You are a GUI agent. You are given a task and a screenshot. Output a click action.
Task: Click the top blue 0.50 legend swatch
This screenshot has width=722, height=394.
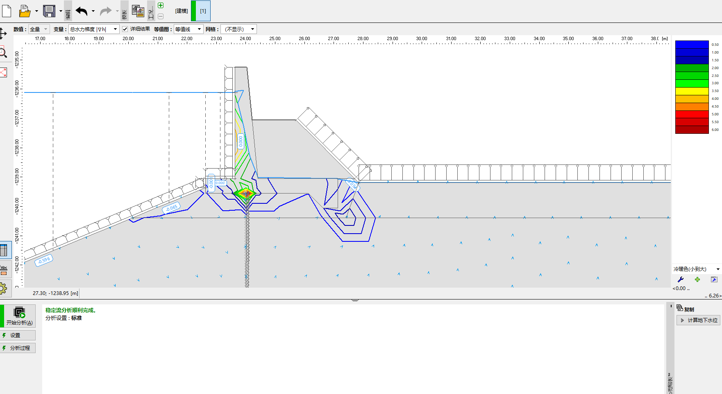click(692, 45)
